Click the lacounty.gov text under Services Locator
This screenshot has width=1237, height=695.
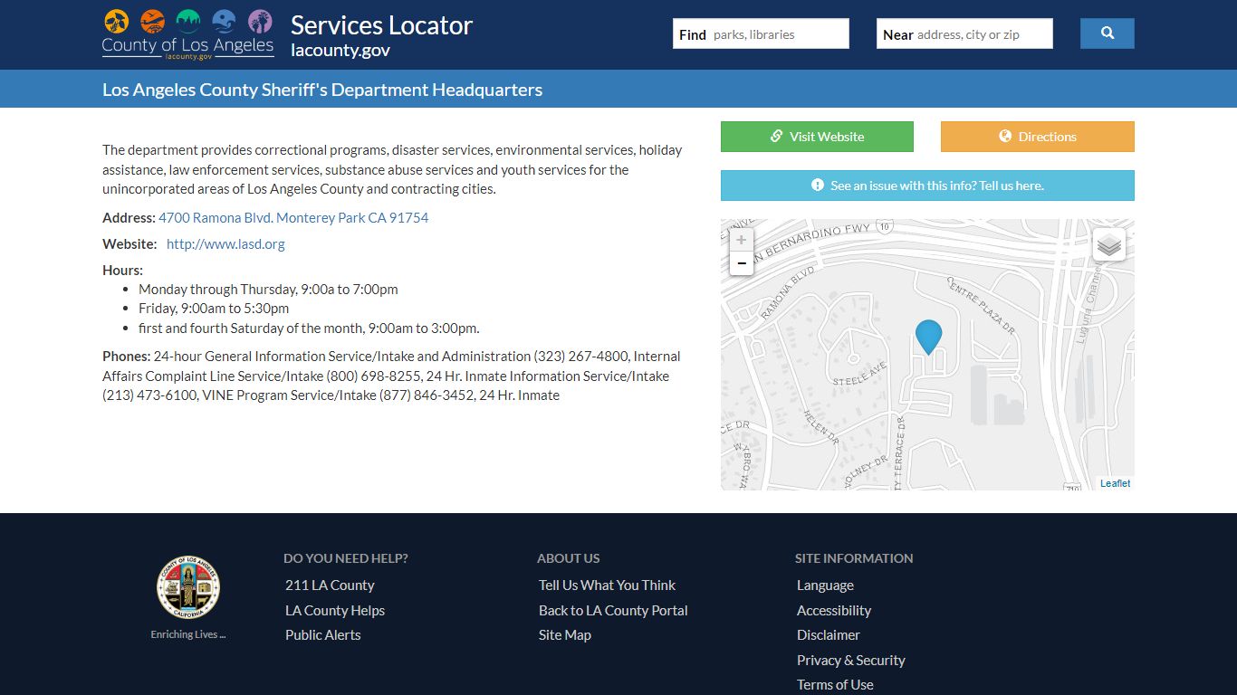(340, 51)
